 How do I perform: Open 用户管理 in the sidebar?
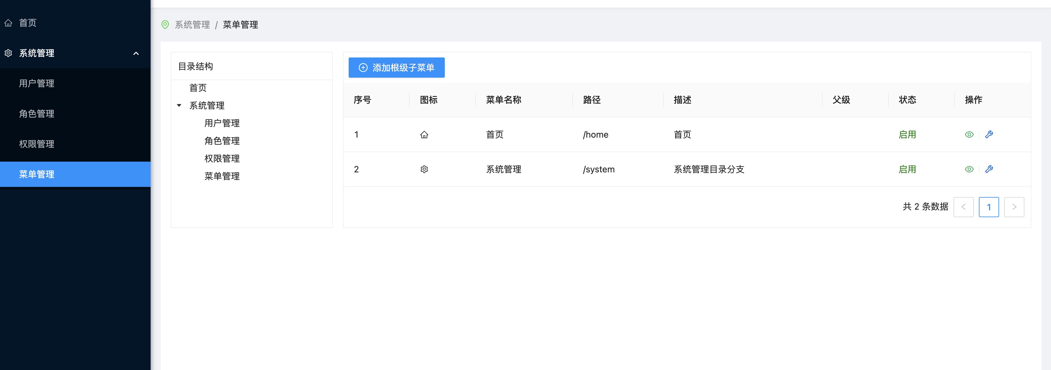pos(36,83)
